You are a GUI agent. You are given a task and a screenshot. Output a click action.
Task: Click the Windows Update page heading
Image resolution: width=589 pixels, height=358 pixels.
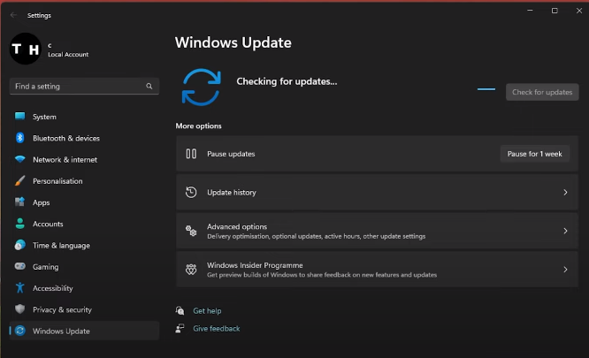(x=233, y=42)
